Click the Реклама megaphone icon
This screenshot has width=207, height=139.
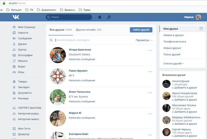[14, 98]
